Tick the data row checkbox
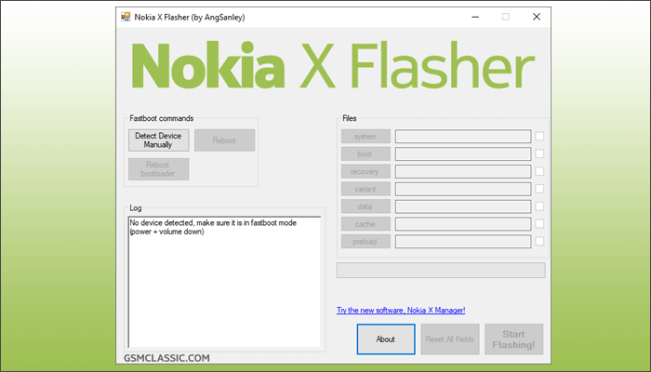 539,206
